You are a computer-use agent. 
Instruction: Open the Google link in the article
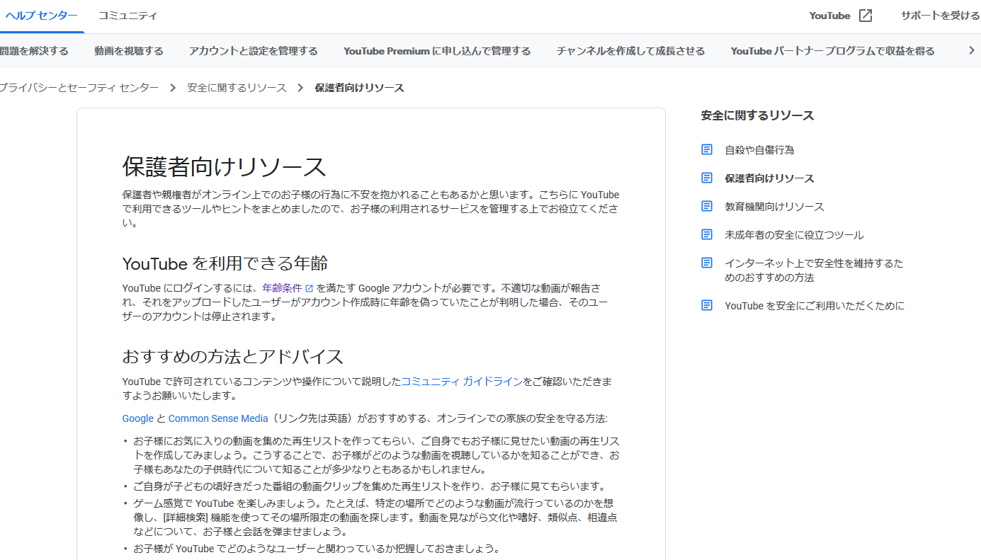click(138, 418)
